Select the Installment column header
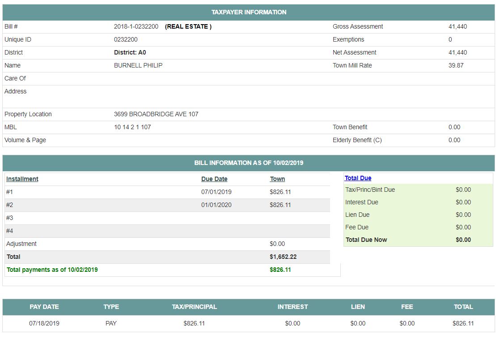 22,179
